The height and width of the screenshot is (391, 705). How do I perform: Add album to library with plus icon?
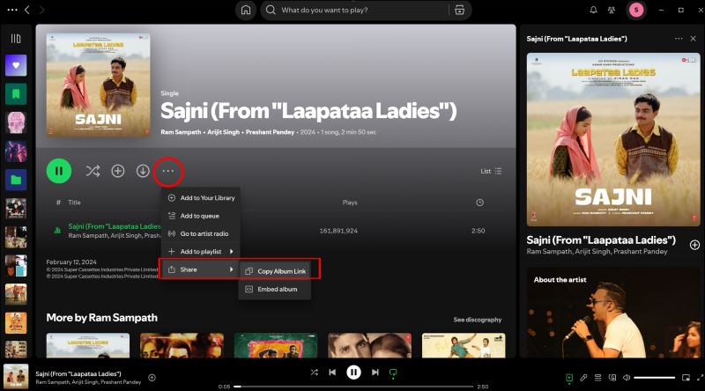click(x=118, y=171)
